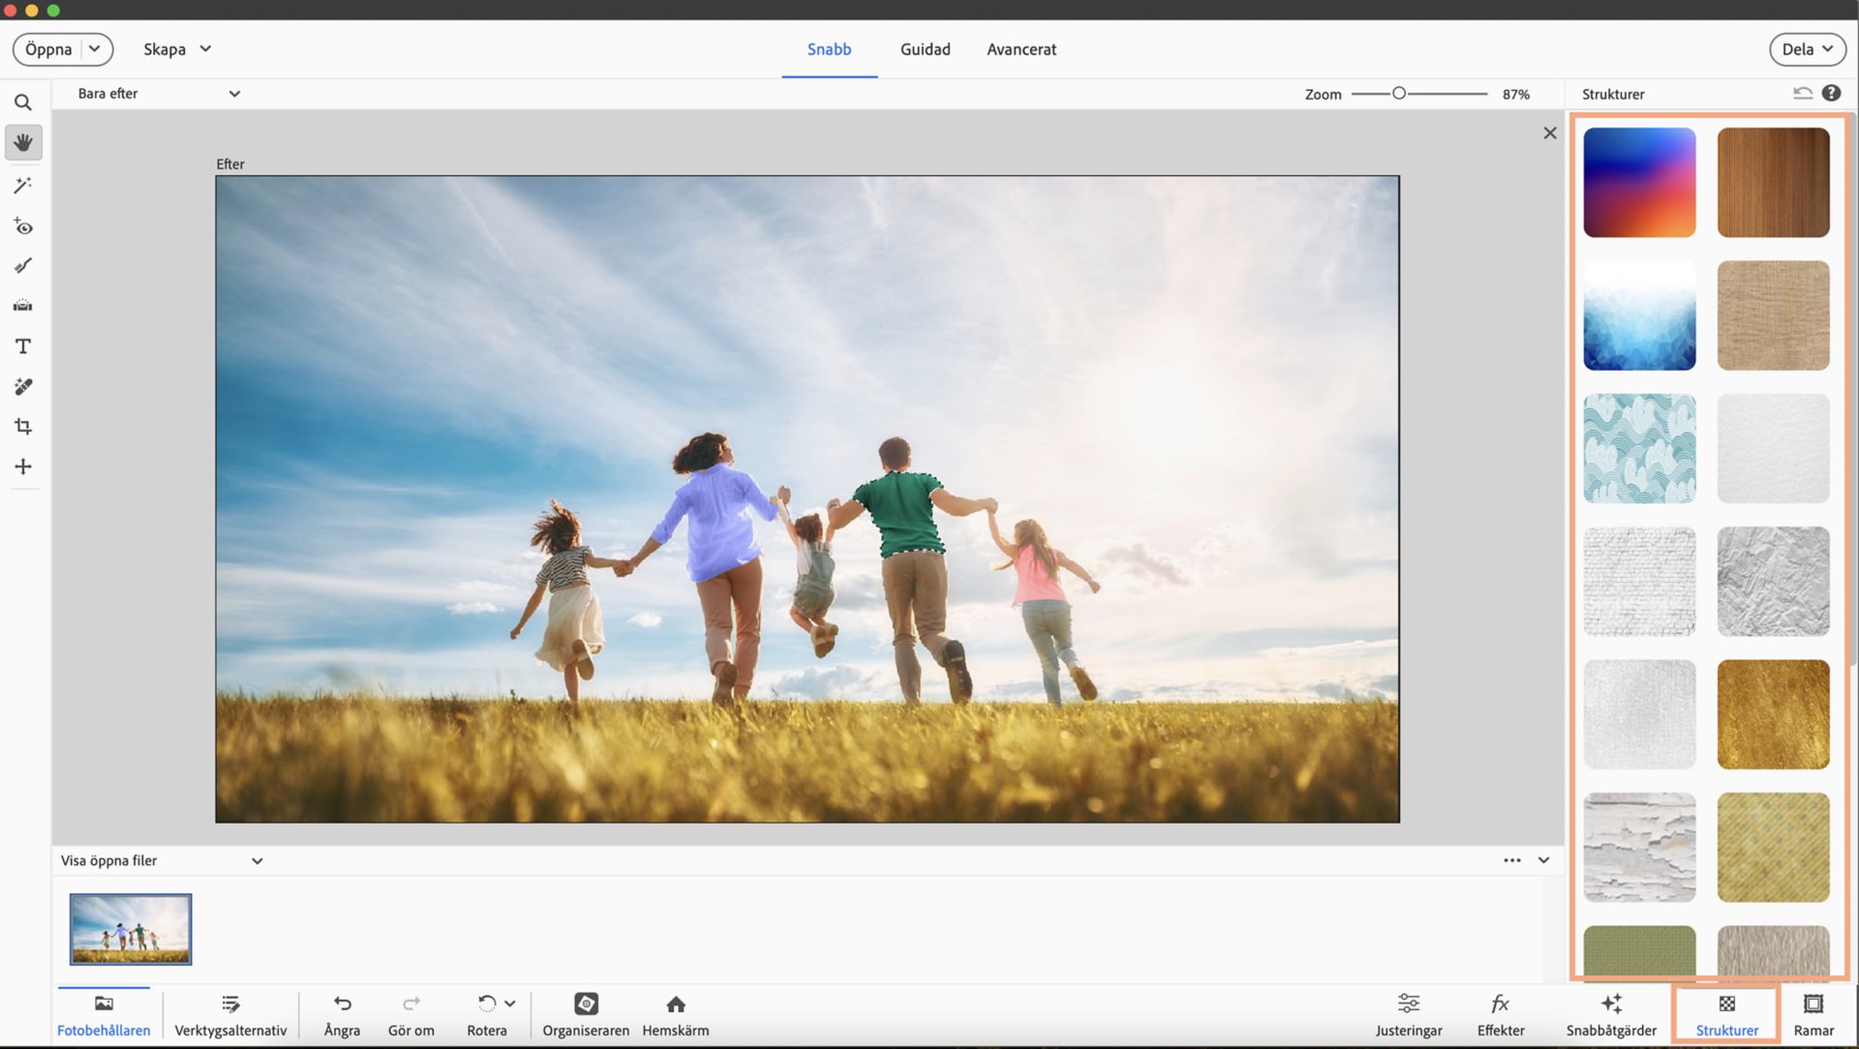The height and width of the screenshot is (1049, 1859).
Task: Select the Red Eye removal tool
Action: pos(23,226)
